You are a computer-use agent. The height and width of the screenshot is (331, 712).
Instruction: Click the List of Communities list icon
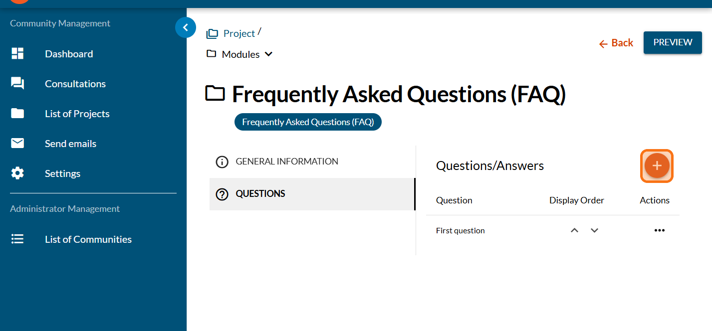(x=17, y=239)
